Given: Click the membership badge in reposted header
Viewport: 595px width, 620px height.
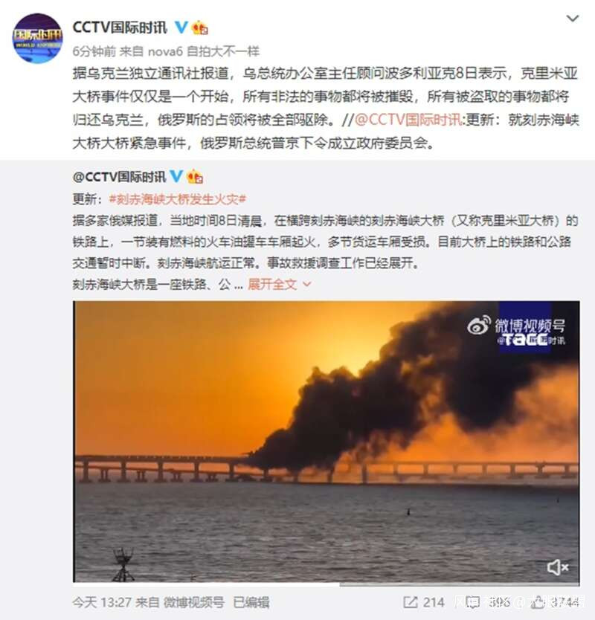Looking at the screenshot, I should pyautogui.click(x=195, y=176).
